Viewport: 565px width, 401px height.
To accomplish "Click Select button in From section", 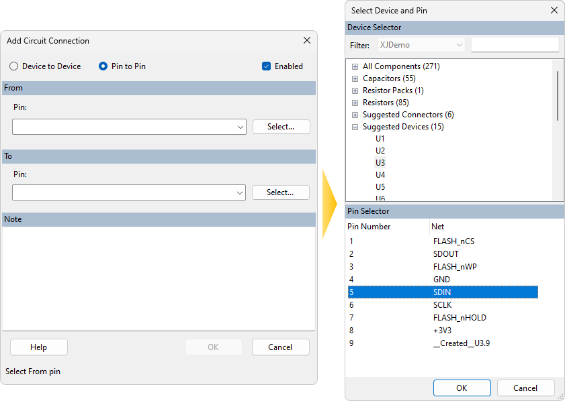I will (x=281, y=127).
